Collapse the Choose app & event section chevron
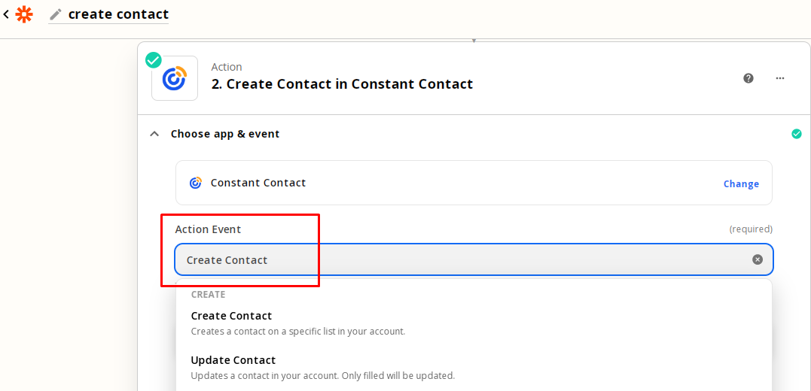The width and height of the screenshot is (811, 391). (x=154, y=134)
